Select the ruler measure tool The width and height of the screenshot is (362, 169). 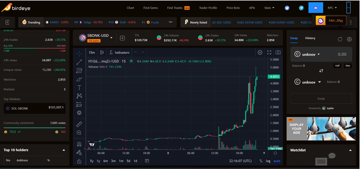[79, 124]
